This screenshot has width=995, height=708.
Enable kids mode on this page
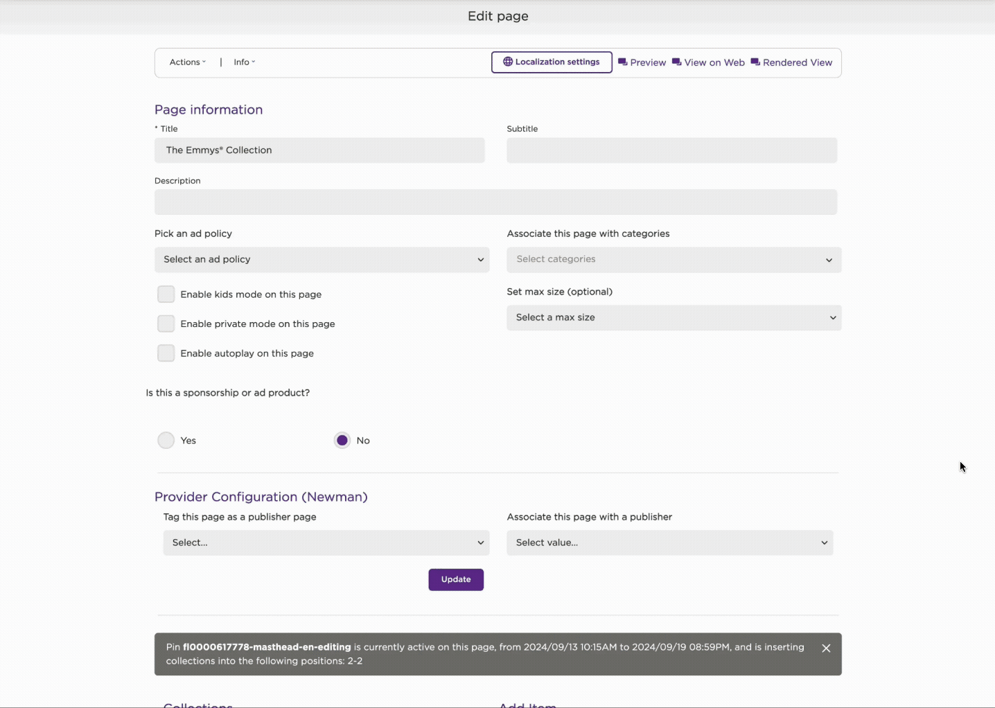pyautogui.click(x=166, y=294)
